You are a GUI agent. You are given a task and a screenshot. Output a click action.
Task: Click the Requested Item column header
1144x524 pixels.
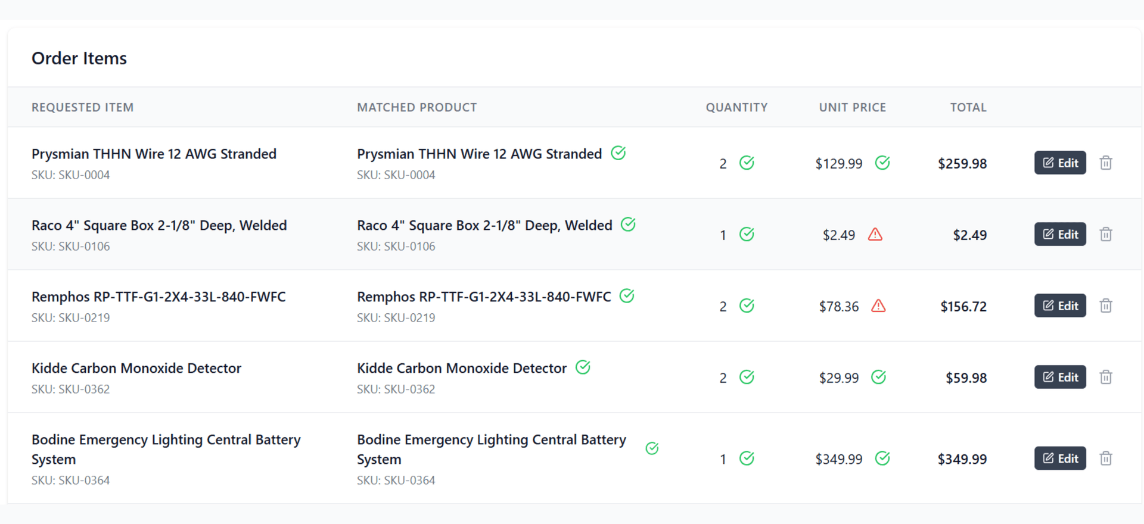[x=82, y=107]
